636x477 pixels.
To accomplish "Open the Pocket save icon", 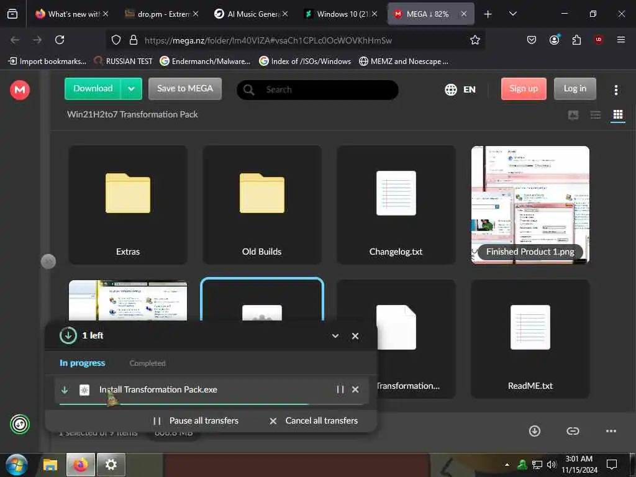I will (532, 40).
